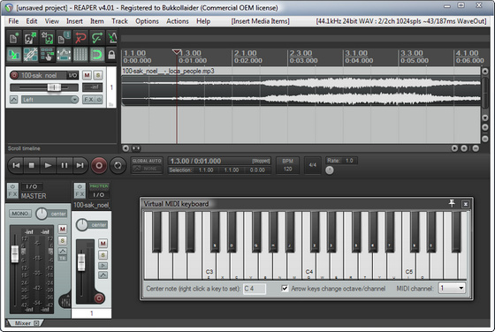Screen dimensions: 495x332
Task: Toggle the locking padlock icon
Action: (x=111, y=55)
